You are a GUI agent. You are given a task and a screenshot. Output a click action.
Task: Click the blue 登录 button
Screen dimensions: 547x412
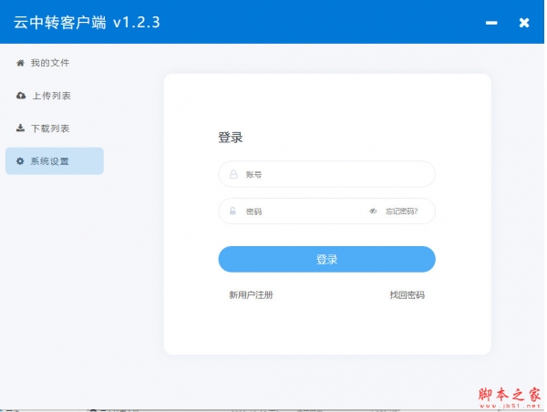[327, 259]
